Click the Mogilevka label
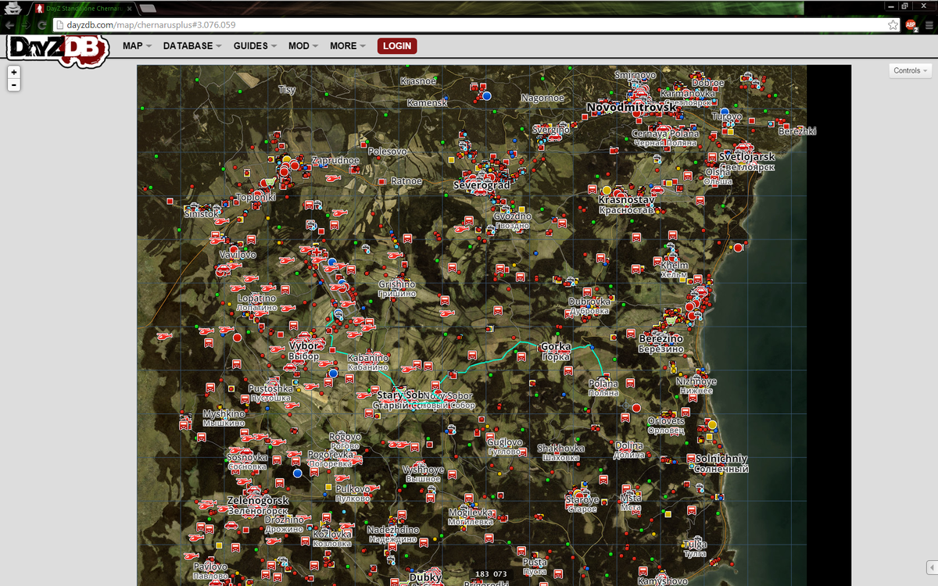This screenshot has height=586, width=938. (471, 513)
